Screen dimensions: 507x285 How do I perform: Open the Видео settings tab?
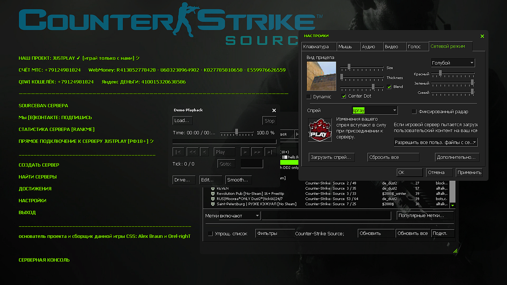(x=394, y=46)
